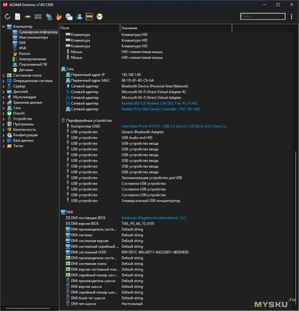The height and width of the screenshot is (311, 299).
Task: Expand the Сеть tree node
Action: click(3, 108)
